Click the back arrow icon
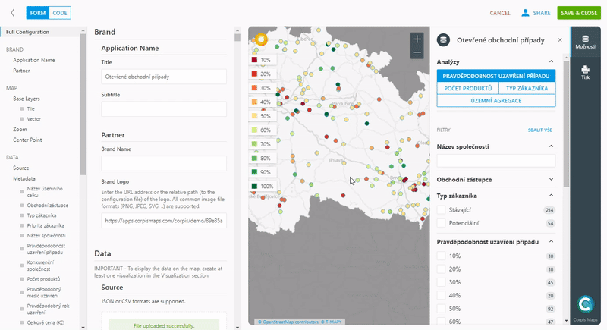The width and height of the screenshot is (607, 330). (x=13, y=13)
